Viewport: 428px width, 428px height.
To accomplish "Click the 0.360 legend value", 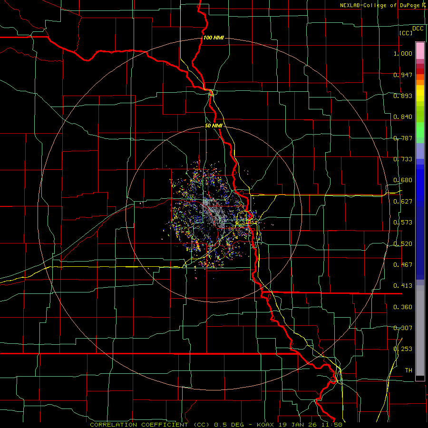I will click(403, 307).
